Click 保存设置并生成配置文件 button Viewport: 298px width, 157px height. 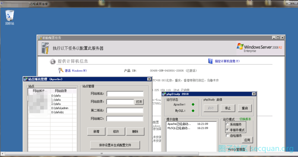(115, 145)
